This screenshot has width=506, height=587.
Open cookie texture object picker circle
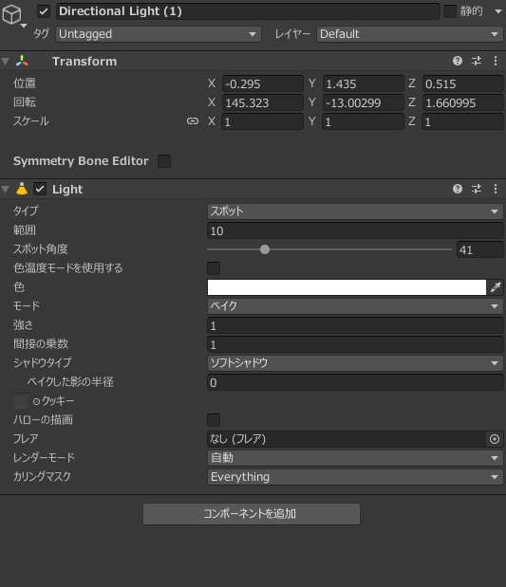tap(36, 401)
